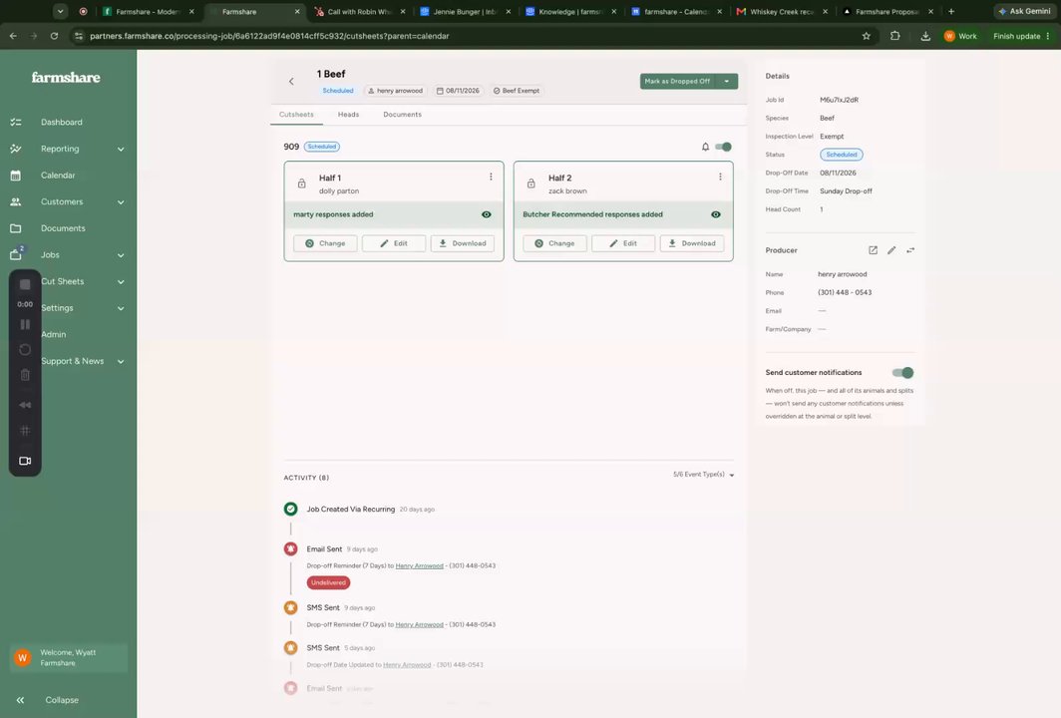Open the Half 2 three-dot options menu
The height and width of the screenshot is (718, 1061).
[x=720, y=177]
